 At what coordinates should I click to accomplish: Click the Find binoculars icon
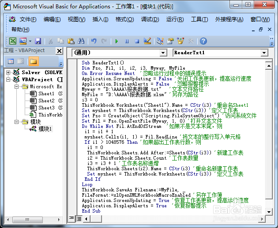[x=81, y=41]
